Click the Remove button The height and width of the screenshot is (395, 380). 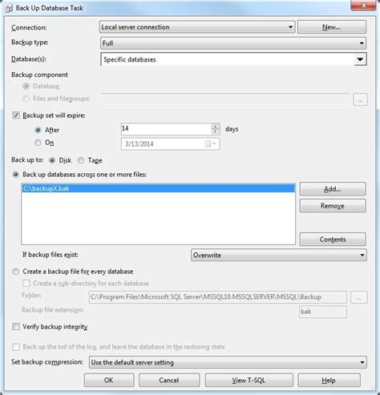(333, 206)
